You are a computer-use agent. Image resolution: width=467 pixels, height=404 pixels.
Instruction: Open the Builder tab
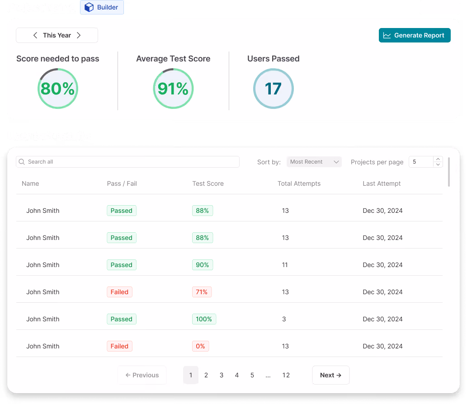102,7
